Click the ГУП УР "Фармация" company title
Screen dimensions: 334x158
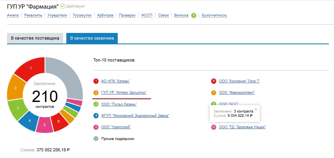pos(33,6)
